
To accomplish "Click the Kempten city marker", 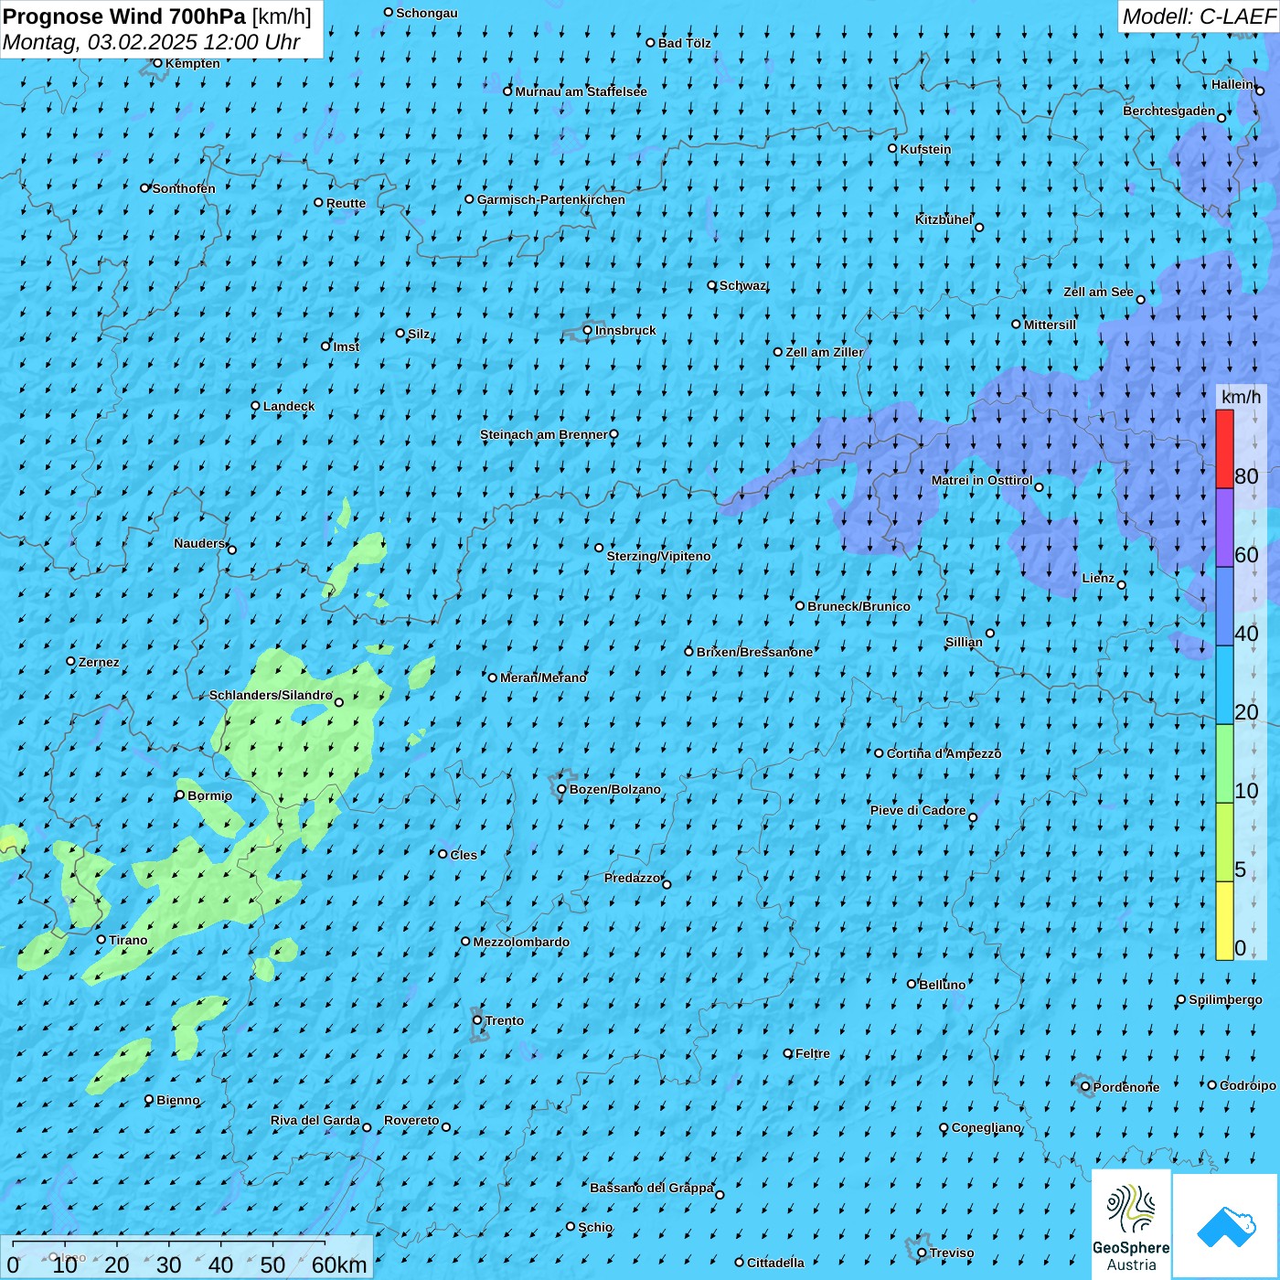I will pos(157,63).
